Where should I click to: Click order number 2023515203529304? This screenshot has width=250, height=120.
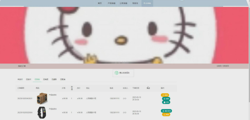(25, 112)
